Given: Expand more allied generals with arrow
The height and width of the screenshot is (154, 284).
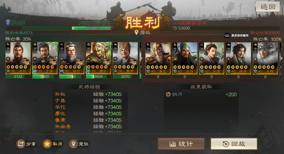Looking at the screenshot, I should (141, 58).
